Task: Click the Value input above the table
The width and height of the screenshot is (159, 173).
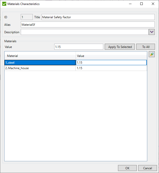Action: 78,47
